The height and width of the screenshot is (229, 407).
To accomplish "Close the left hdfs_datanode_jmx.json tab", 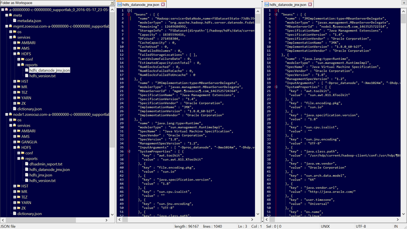I will tap(163, 4).
